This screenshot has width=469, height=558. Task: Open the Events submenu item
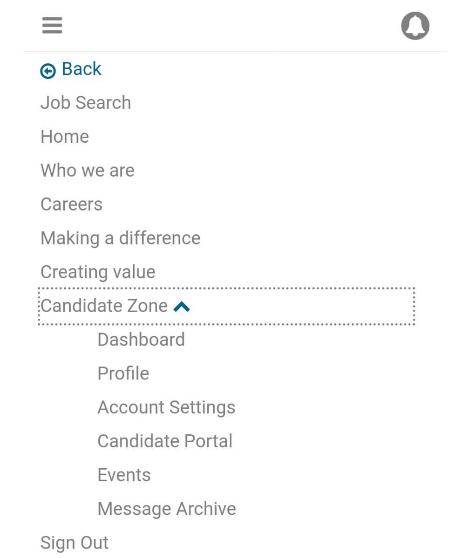point(124,476)
